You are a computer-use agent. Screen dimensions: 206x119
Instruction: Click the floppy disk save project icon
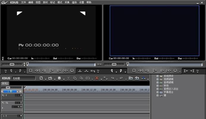click(59, 78)
